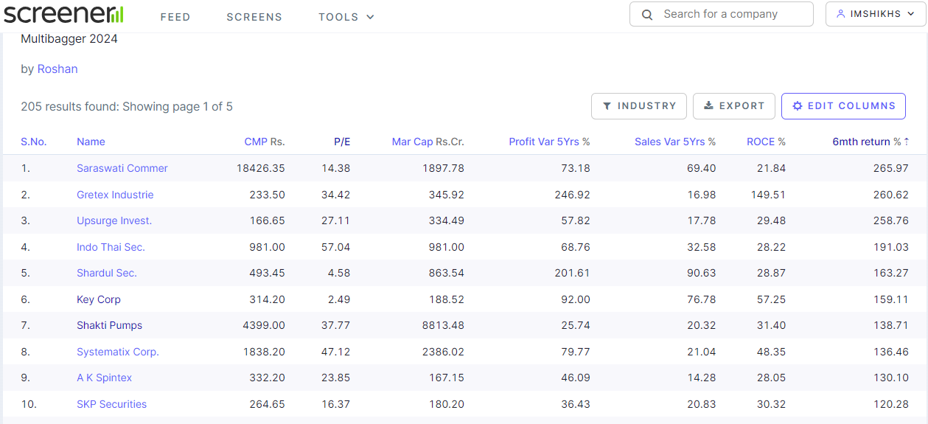928x424 pixels.
Task: Click CMP value 18426.35
Action: click(x=261, y=168)
